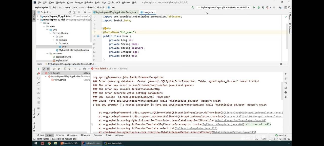Hide the Project tool window
This screenshot has width=324, height=146.
[x=89, y=12]
